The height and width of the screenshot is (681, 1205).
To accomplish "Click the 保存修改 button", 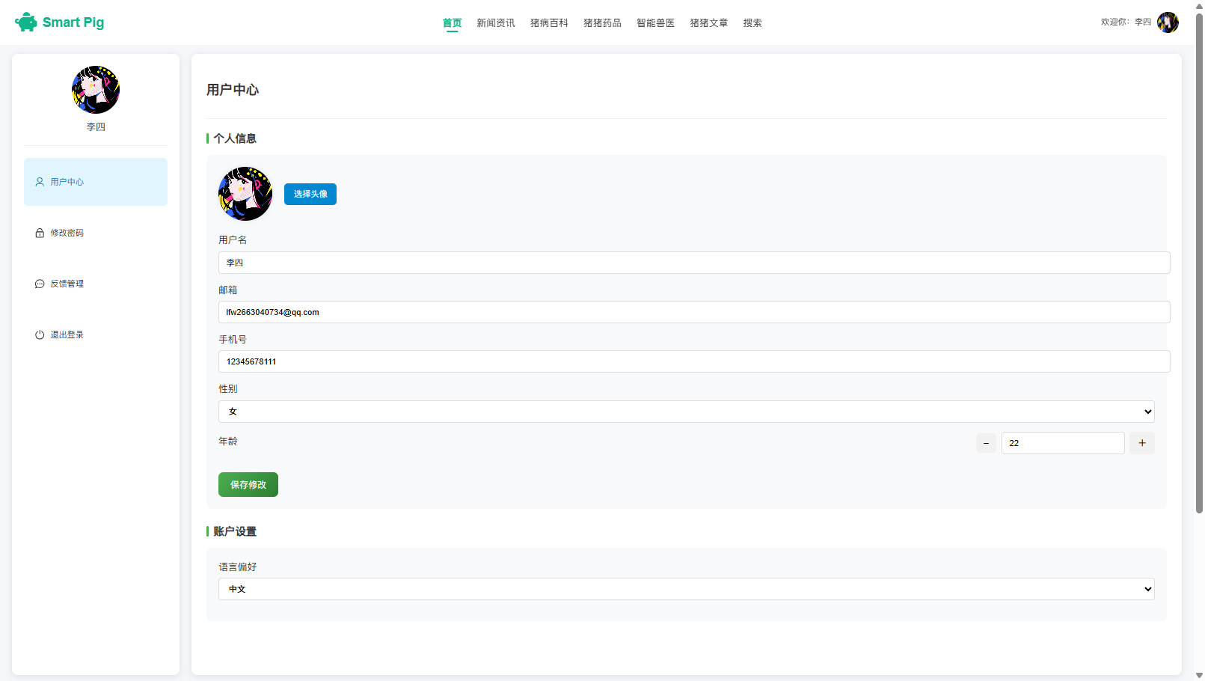I will (248, 485).
